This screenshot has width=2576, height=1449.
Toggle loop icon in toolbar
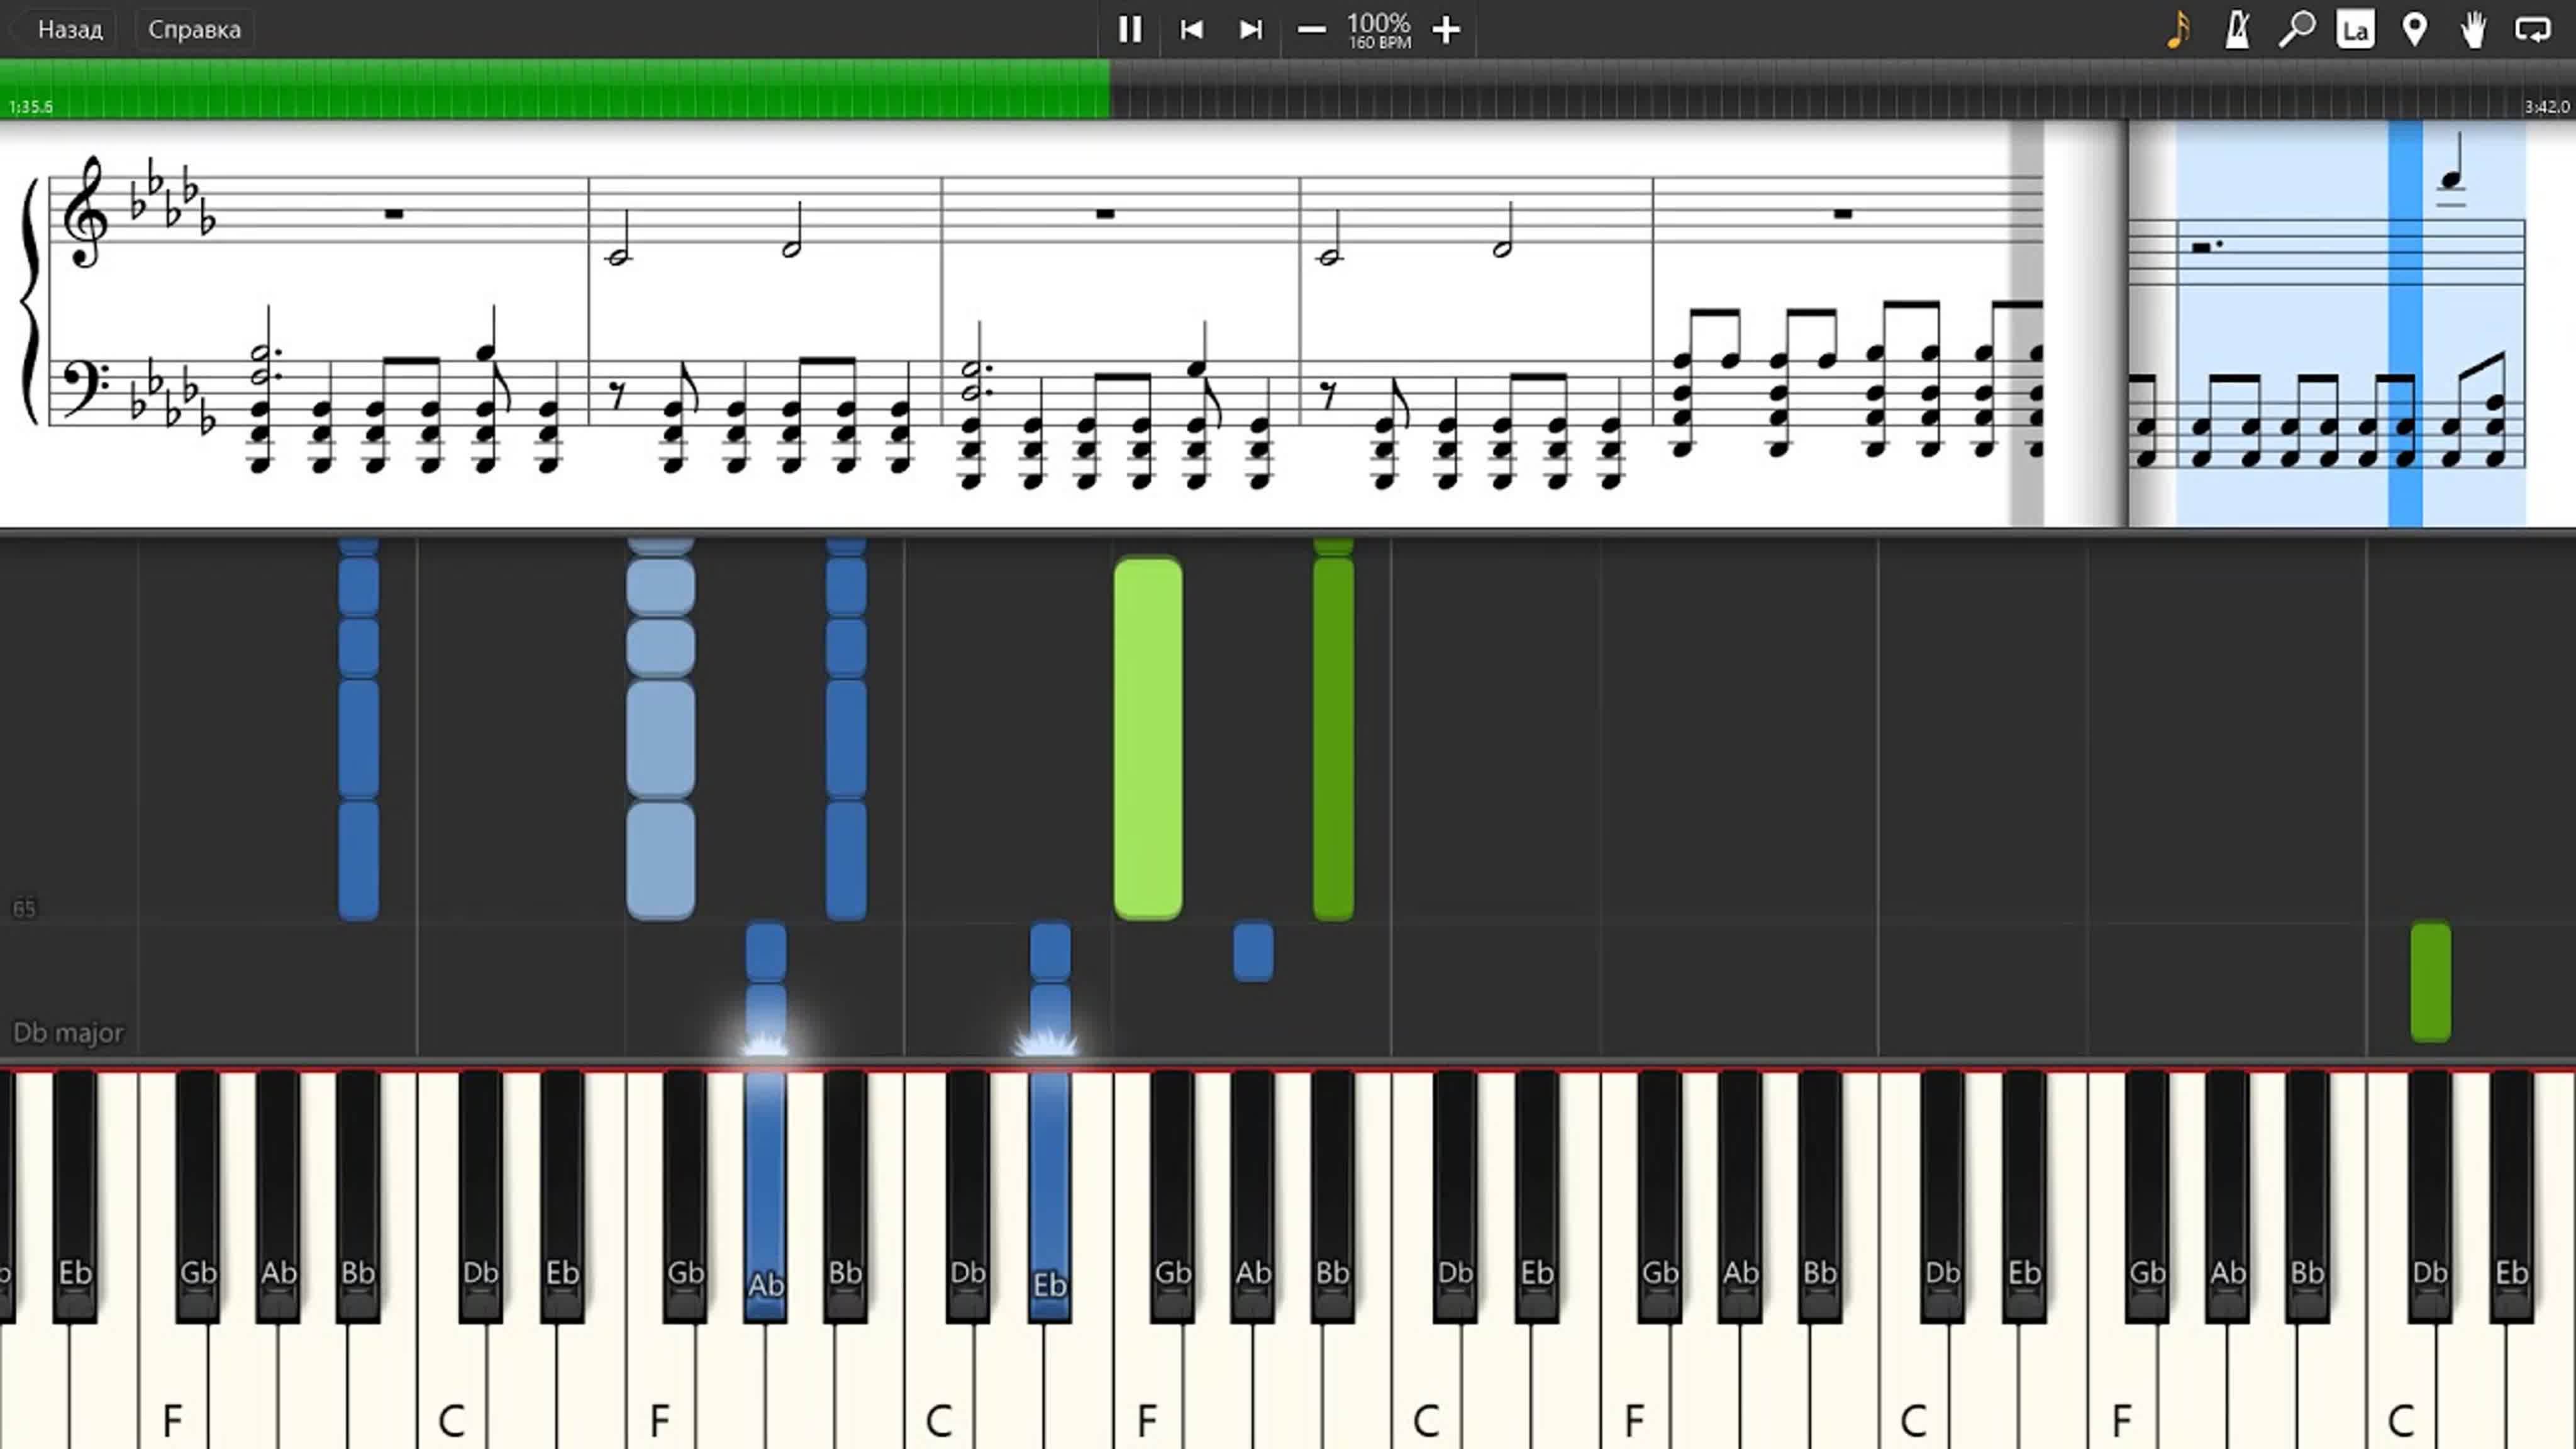click(2532, 29)
